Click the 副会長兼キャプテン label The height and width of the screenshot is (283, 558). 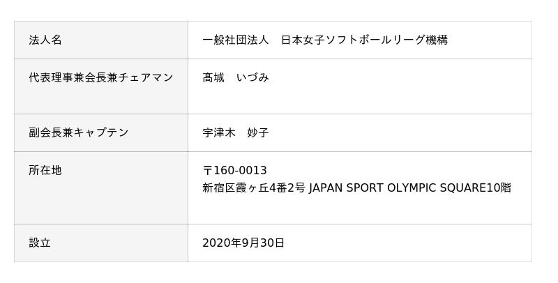tap(79, 132)
